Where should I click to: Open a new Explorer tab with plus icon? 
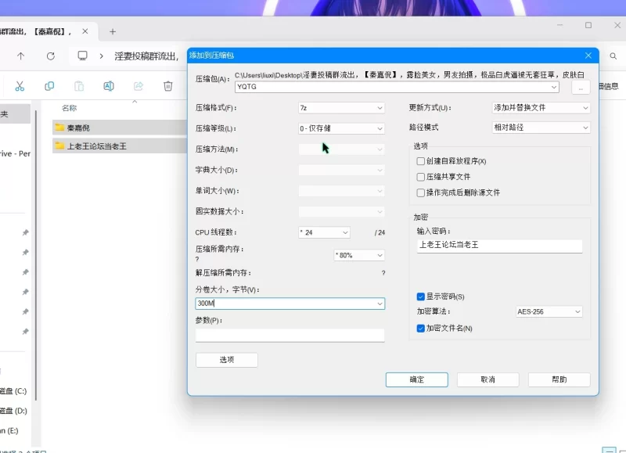point(113,31)
